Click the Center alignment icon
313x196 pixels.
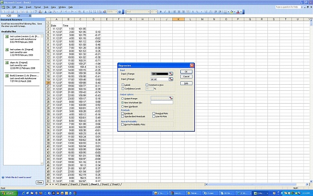(x=179, y=12)
